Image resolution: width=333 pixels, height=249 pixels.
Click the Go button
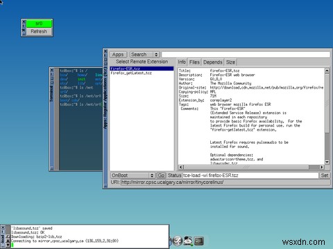(161, 176)
